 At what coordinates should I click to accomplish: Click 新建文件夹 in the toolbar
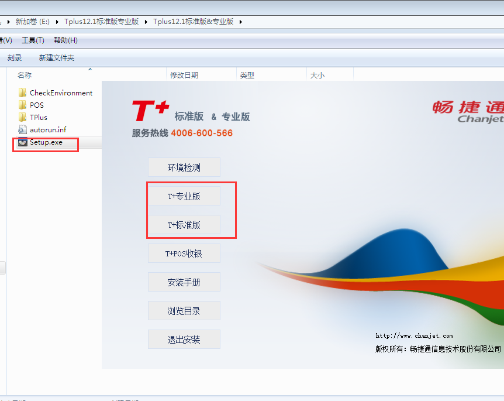57,58
